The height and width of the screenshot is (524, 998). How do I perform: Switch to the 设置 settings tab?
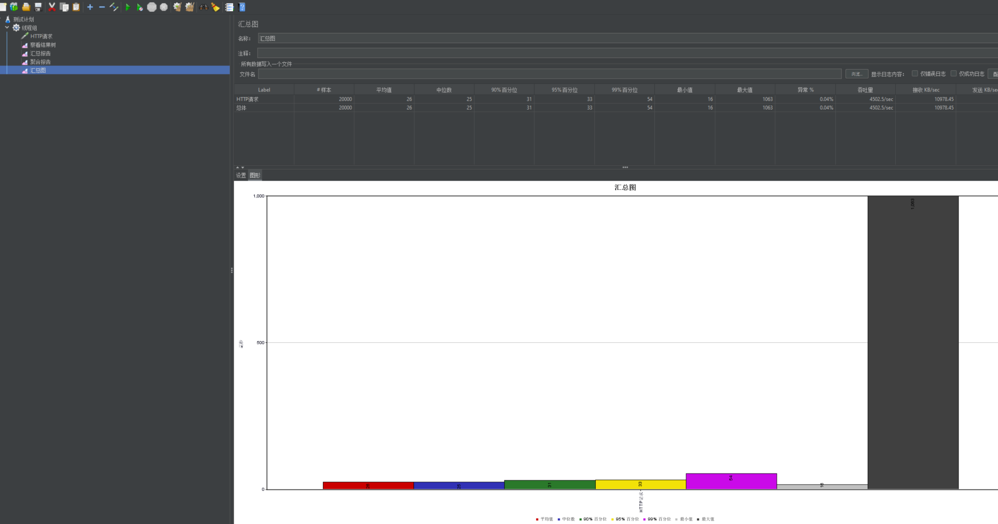[241, 175]
